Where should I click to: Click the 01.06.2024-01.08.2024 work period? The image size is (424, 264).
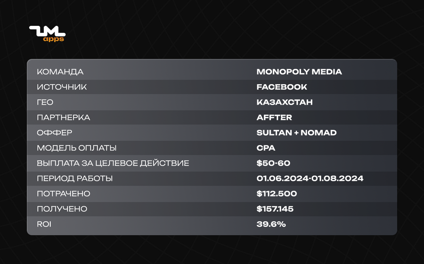(310, 178)
